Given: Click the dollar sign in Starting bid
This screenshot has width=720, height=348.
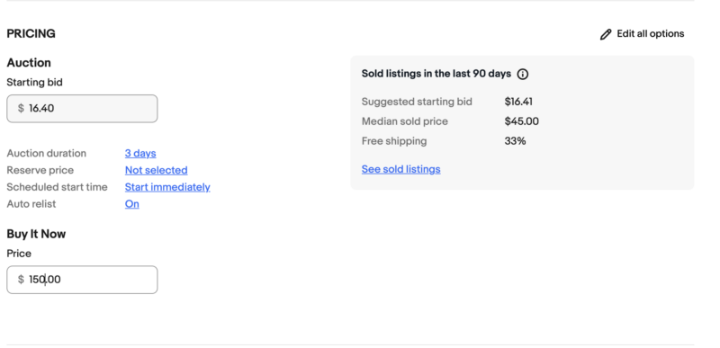Looking at the screenshot, I should coord(21,108).
